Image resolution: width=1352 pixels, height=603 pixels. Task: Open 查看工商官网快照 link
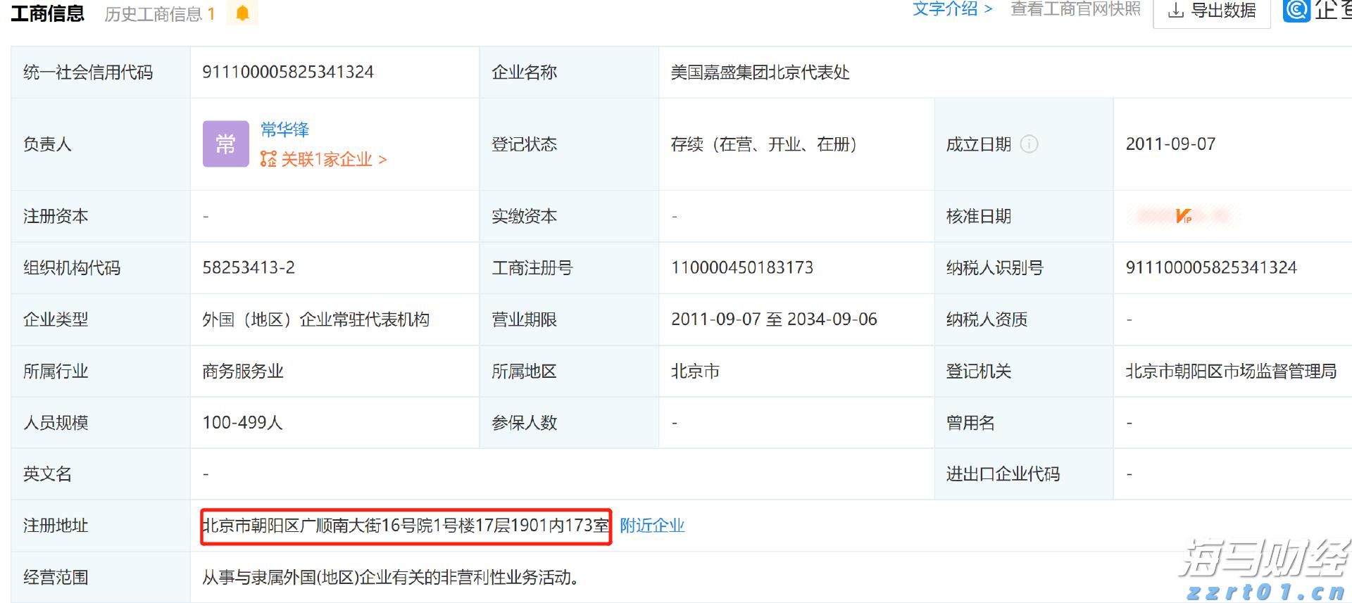pyautogui.click(x=1075, y=9)
